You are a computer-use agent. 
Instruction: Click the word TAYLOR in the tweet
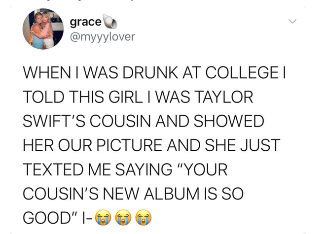(224, 97)
